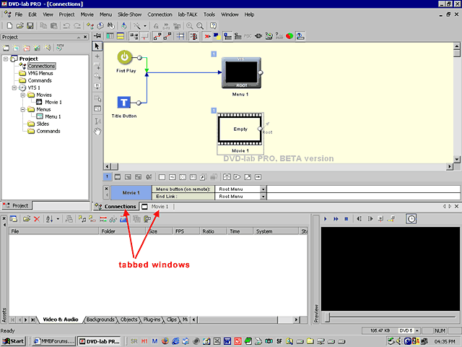This screenshot has width=462, height=347.
Task: Switch to the Connections window tab
Action: (x=116, y=206)
